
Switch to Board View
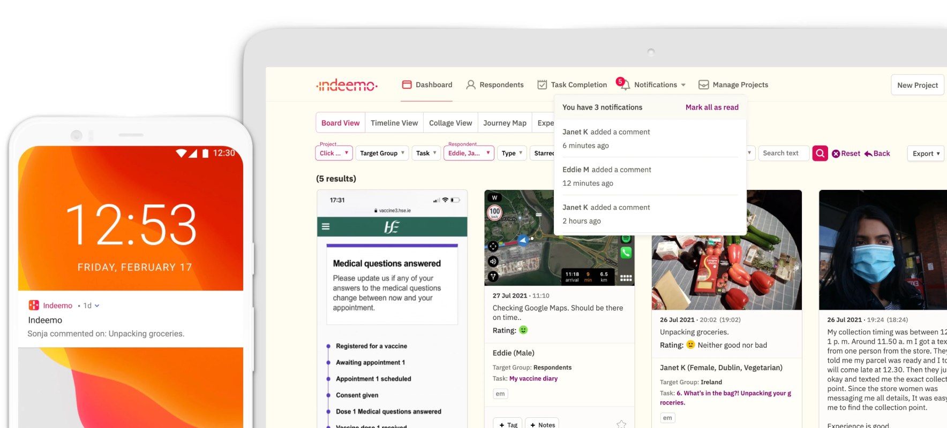[340, 123]
